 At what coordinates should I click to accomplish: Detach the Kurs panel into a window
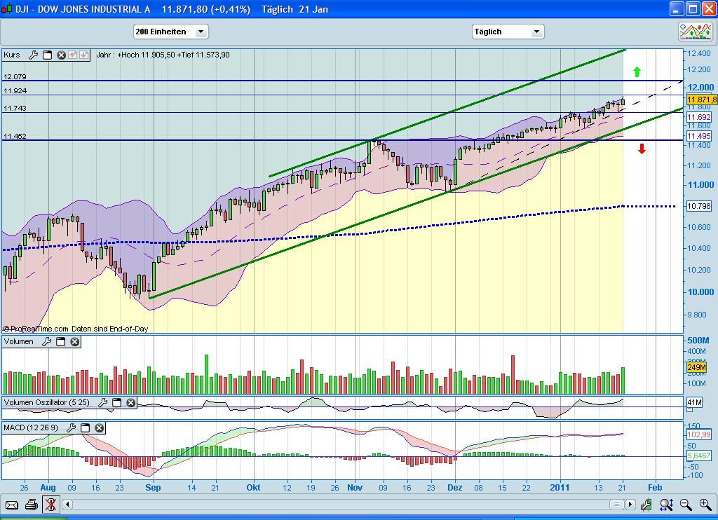pyautogui.click(x=48, y=55)
